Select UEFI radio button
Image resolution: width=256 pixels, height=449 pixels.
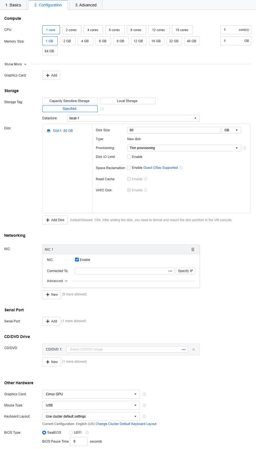point(71,433)
